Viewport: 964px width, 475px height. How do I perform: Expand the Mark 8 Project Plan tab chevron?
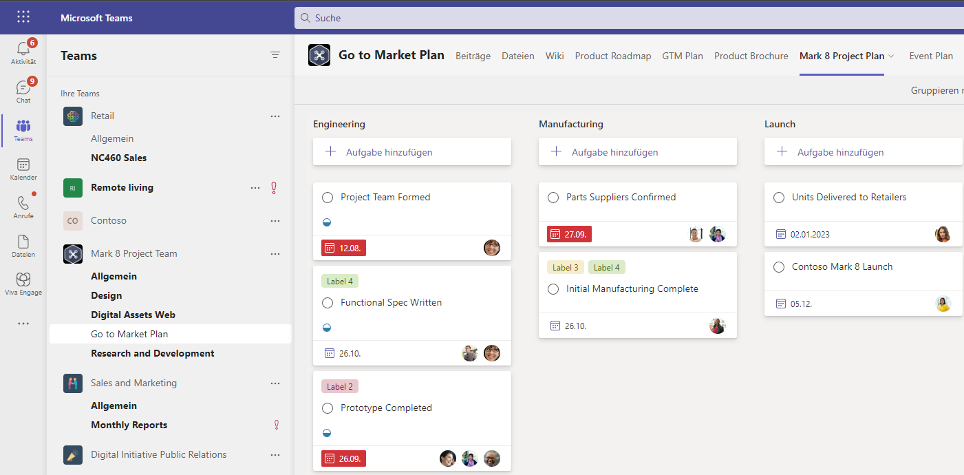892,56
